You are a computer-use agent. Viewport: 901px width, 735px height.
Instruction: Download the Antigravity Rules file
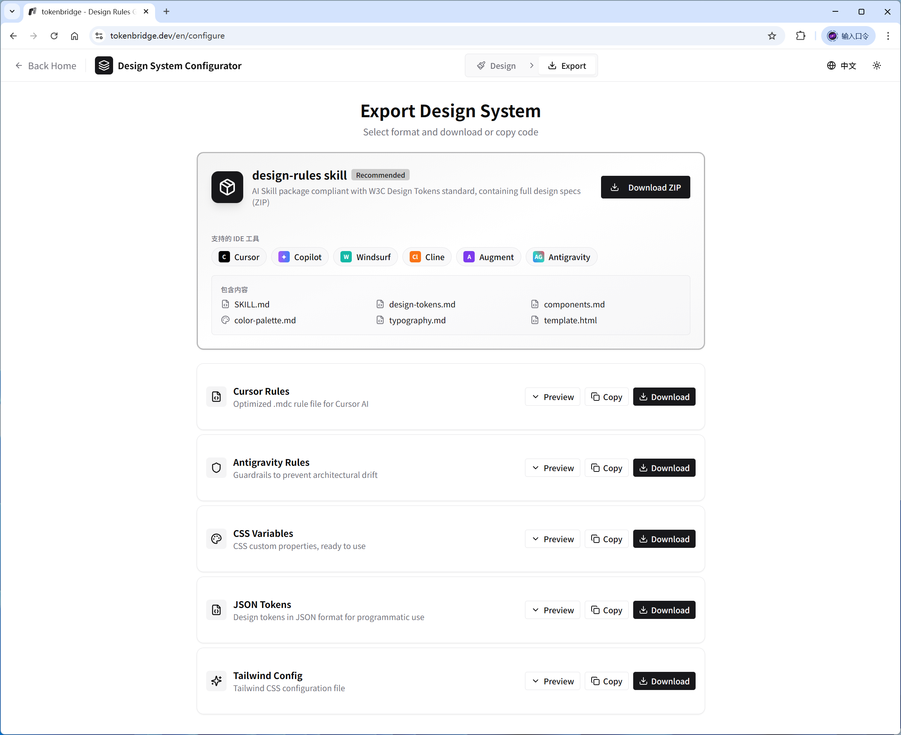pos(664,467)
